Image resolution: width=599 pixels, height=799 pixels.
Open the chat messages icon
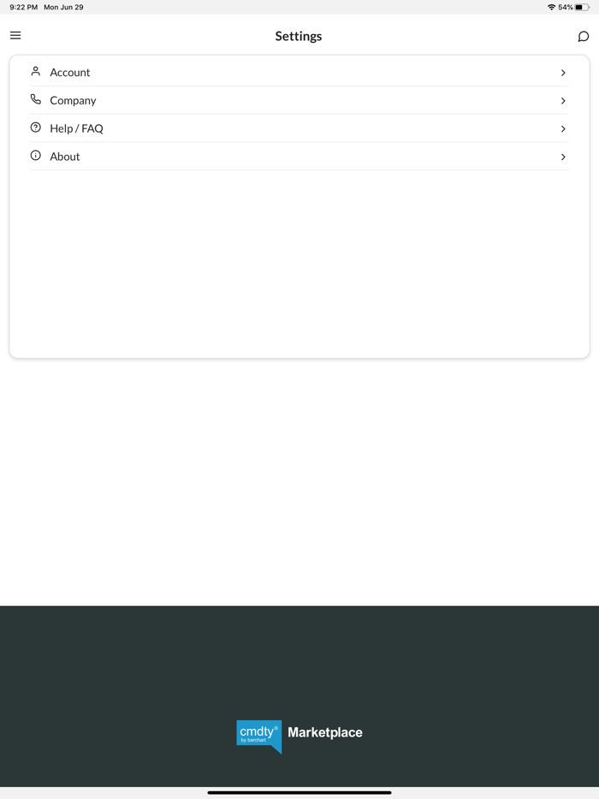tap(583, 36)
